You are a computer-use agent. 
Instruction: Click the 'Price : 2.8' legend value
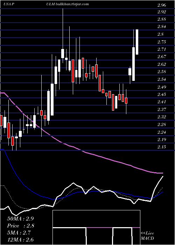click(21, 226)
